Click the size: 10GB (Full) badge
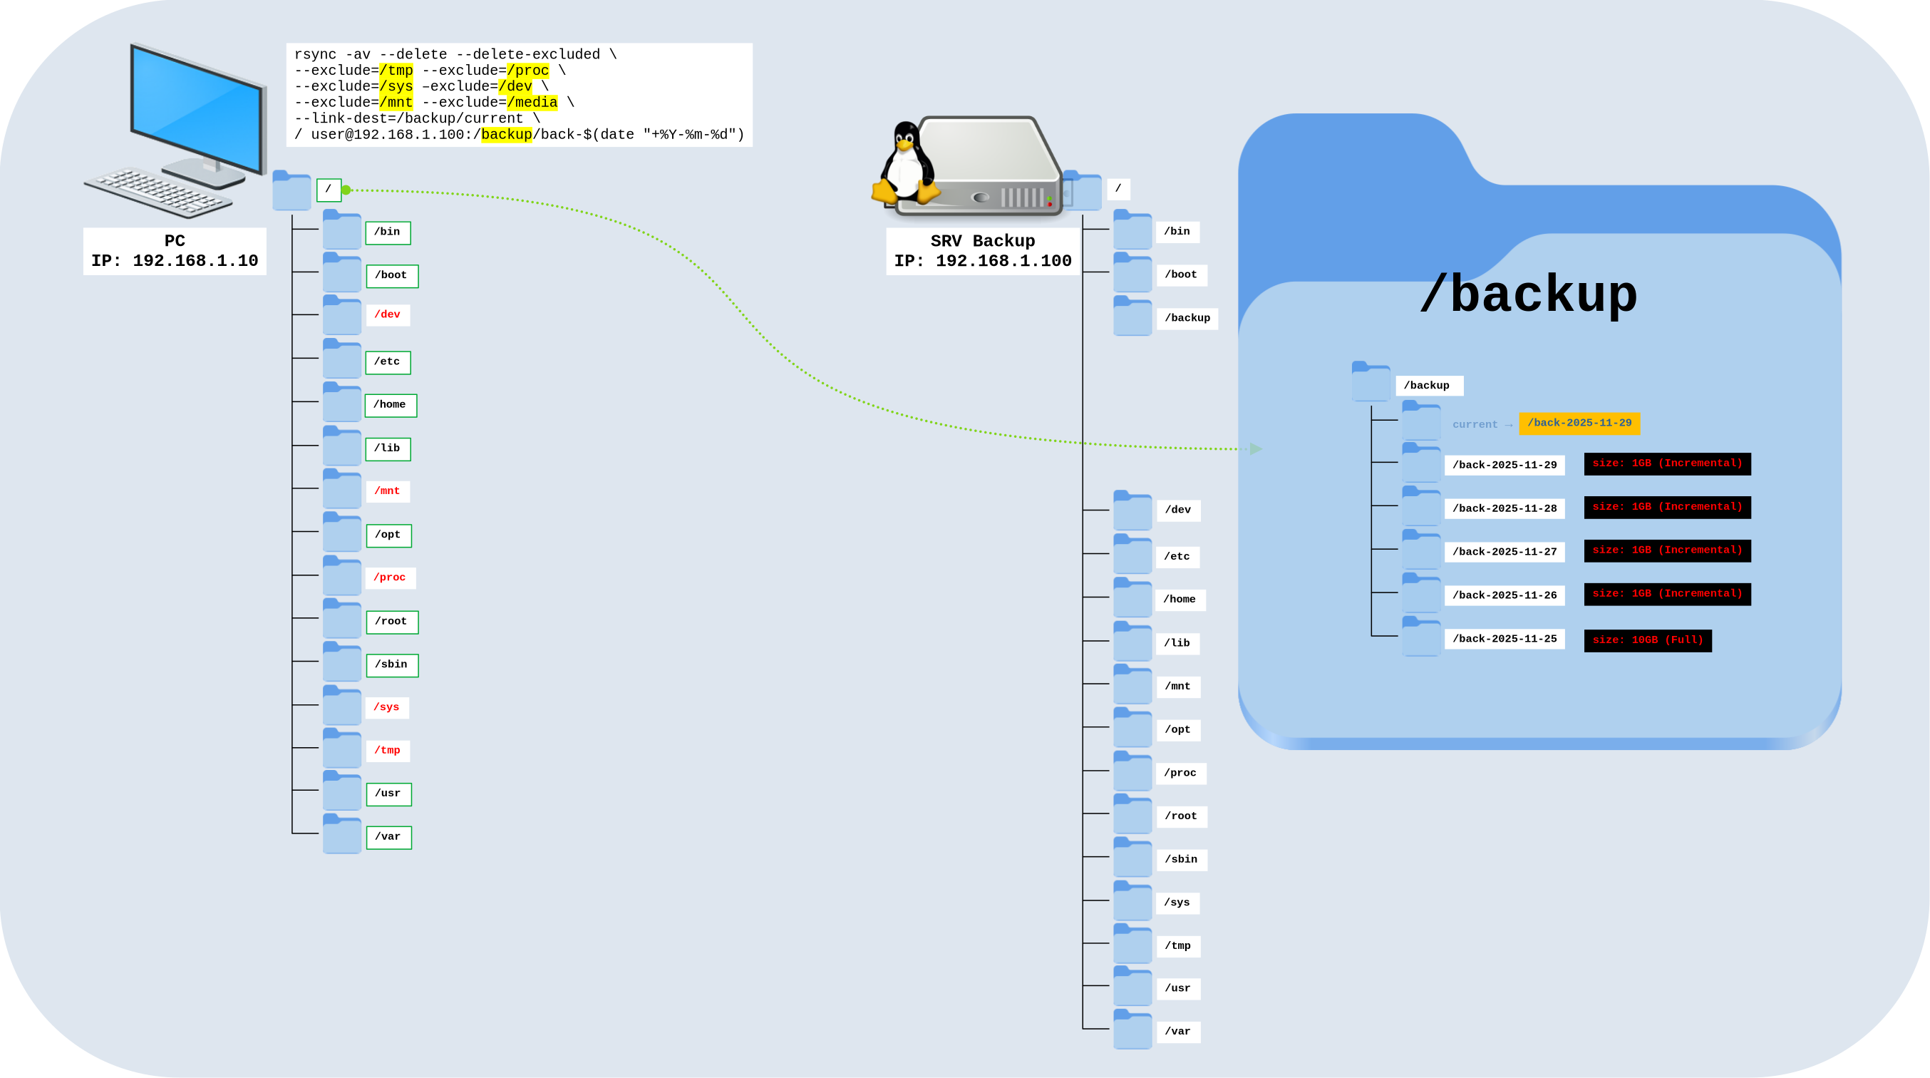 (x=1648, y=640)
